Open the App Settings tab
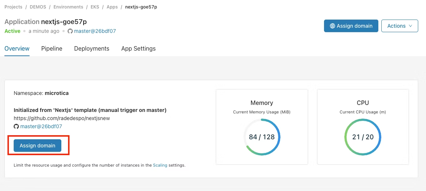The height and width of the screenshot is (191, 426). [138, 49]
